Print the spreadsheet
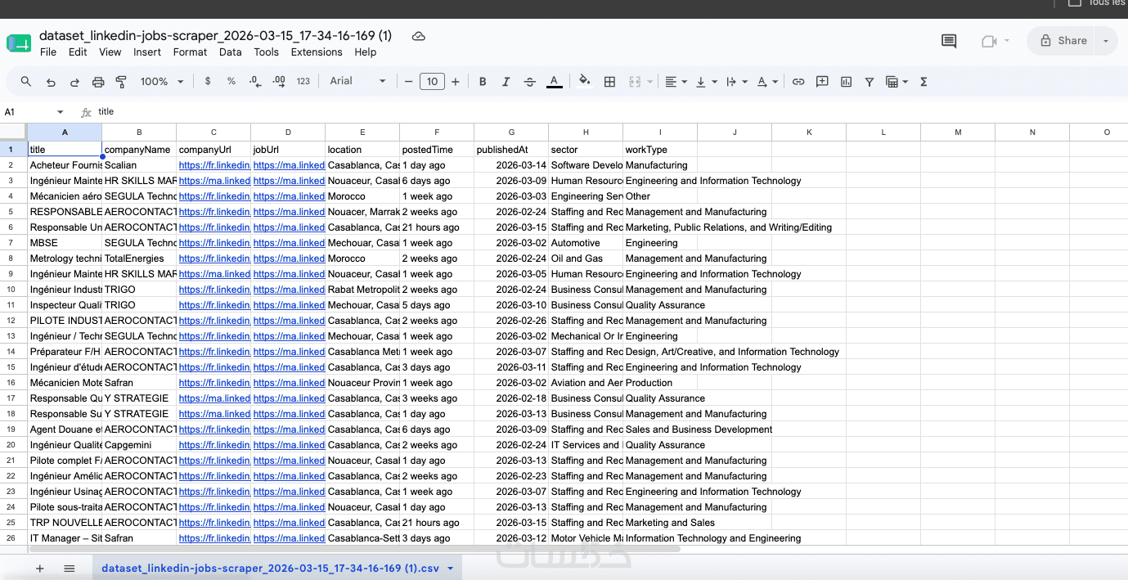1128x580 pixels. (98, 82)
